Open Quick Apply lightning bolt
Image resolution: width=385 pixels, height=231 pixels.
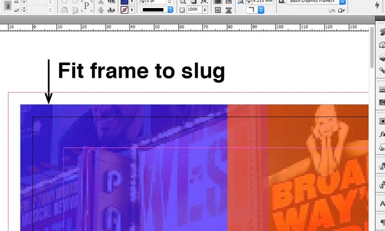[x=378, y=5]
